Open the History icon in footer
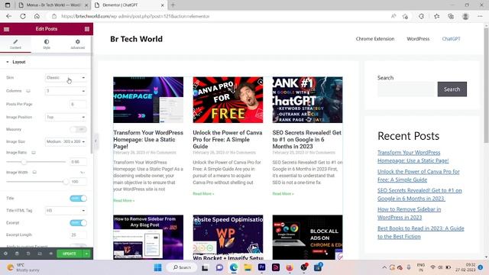Screen dimensions: 489x275 point(28,254)
